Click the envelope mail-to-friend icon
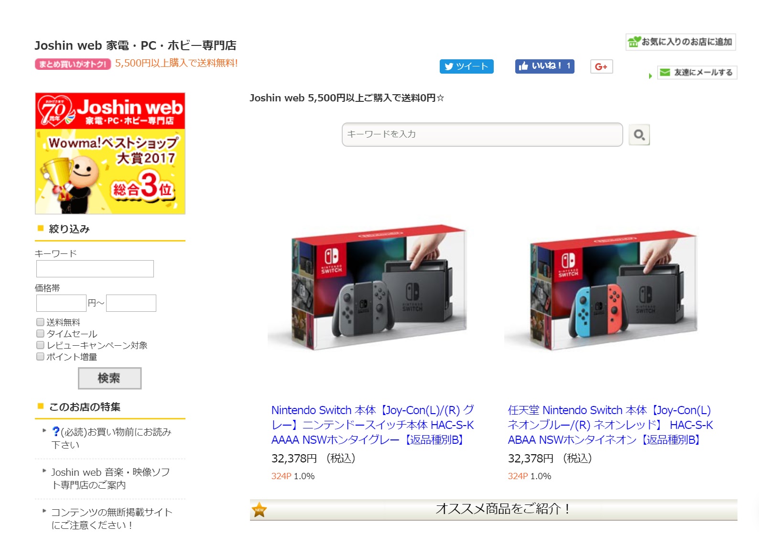This screenshot has height=537, width=759. click(665, 72)
